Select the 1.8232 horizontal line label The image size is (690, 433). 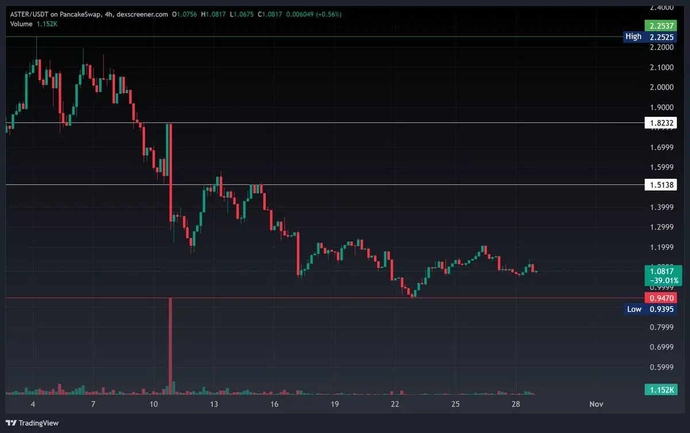click(661, 123)
